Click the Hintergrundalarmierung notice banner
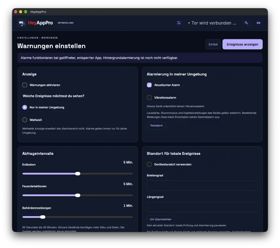The width and height of the screenshot is (280, 248). tap(140, 58)
